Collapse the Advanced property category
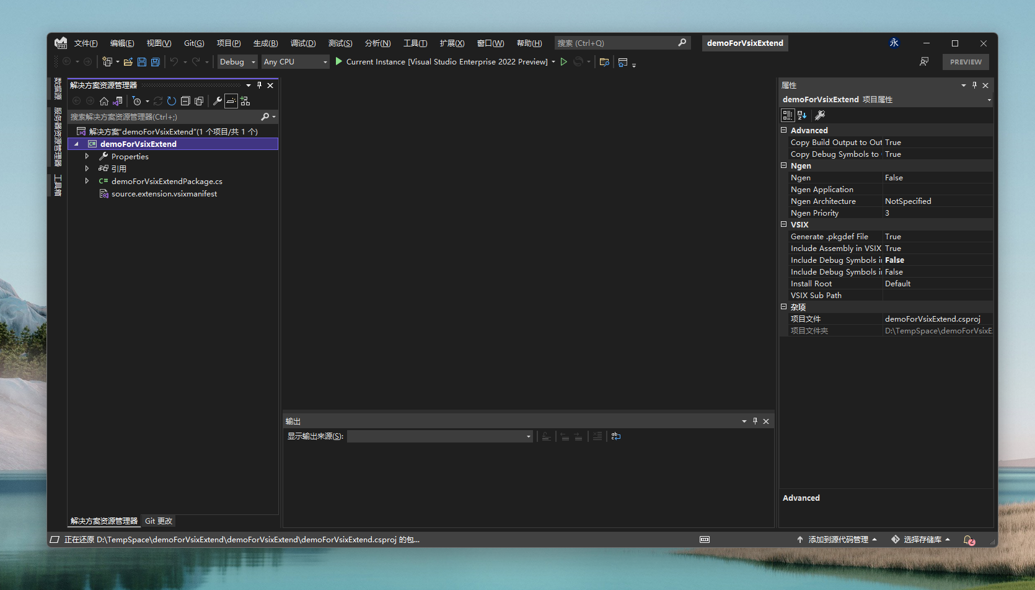 coord(784,130)
